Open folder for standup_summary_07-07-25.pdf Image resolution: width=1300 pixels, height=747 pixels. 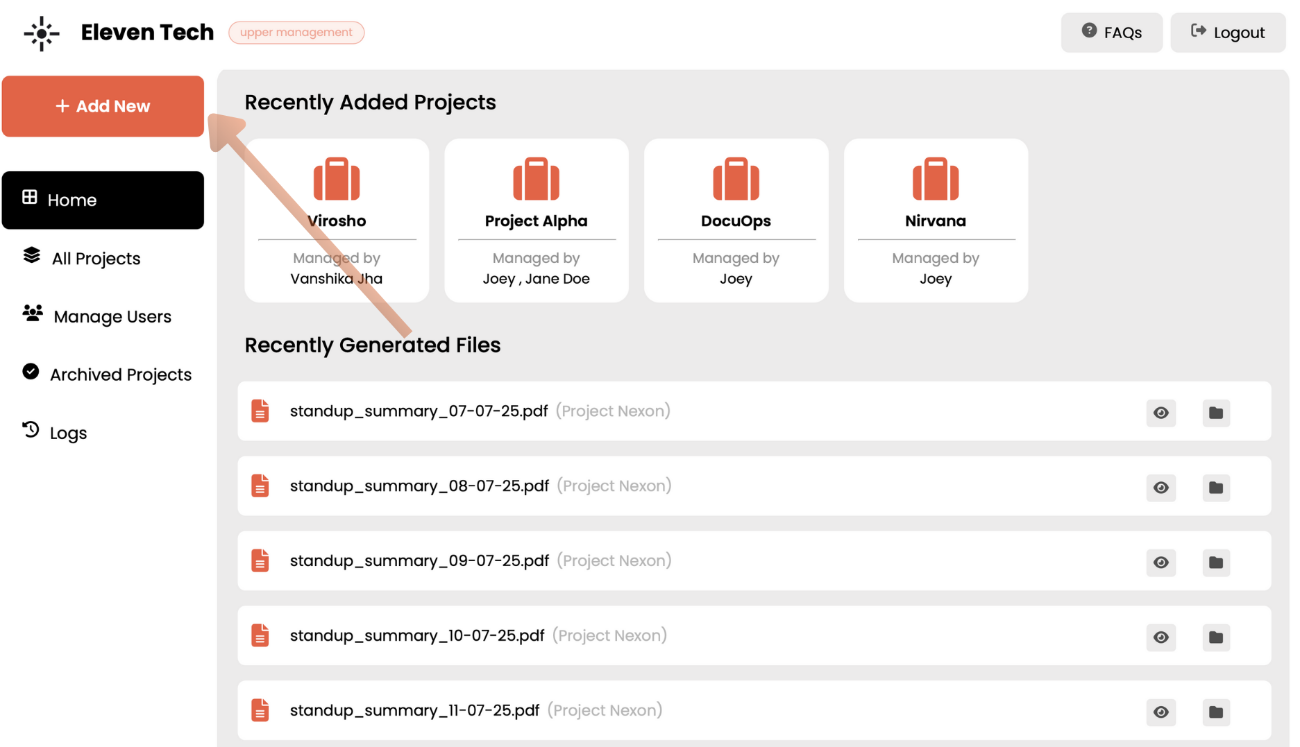[1215, 413]
